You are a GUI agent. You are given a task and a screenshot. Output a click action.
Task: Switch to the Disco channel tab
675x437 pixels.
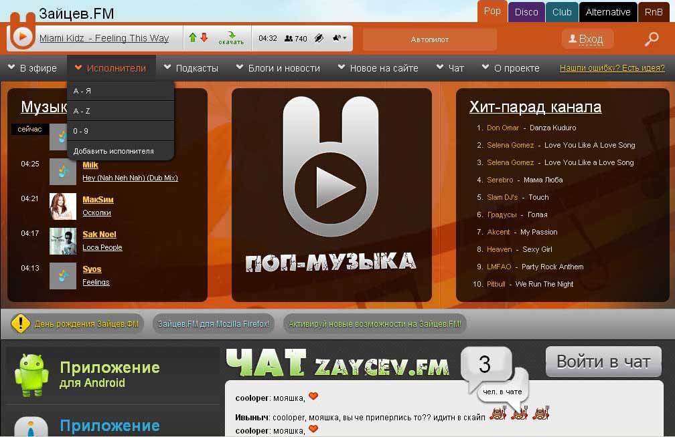point(526,12)
